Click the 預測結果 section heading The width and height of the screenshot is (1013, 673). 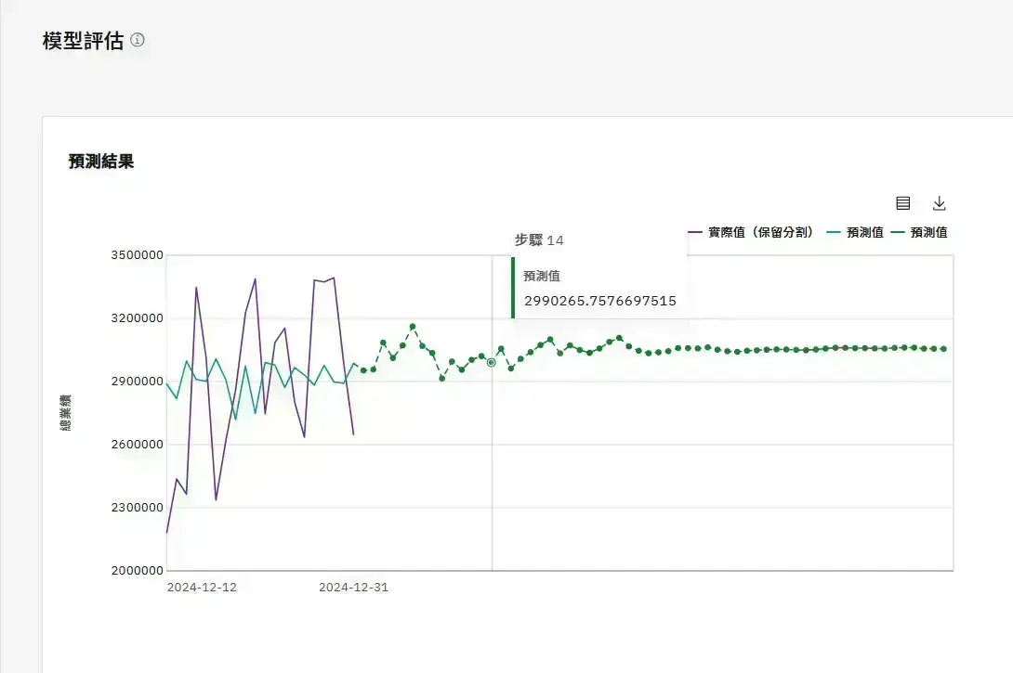[101, 162]
